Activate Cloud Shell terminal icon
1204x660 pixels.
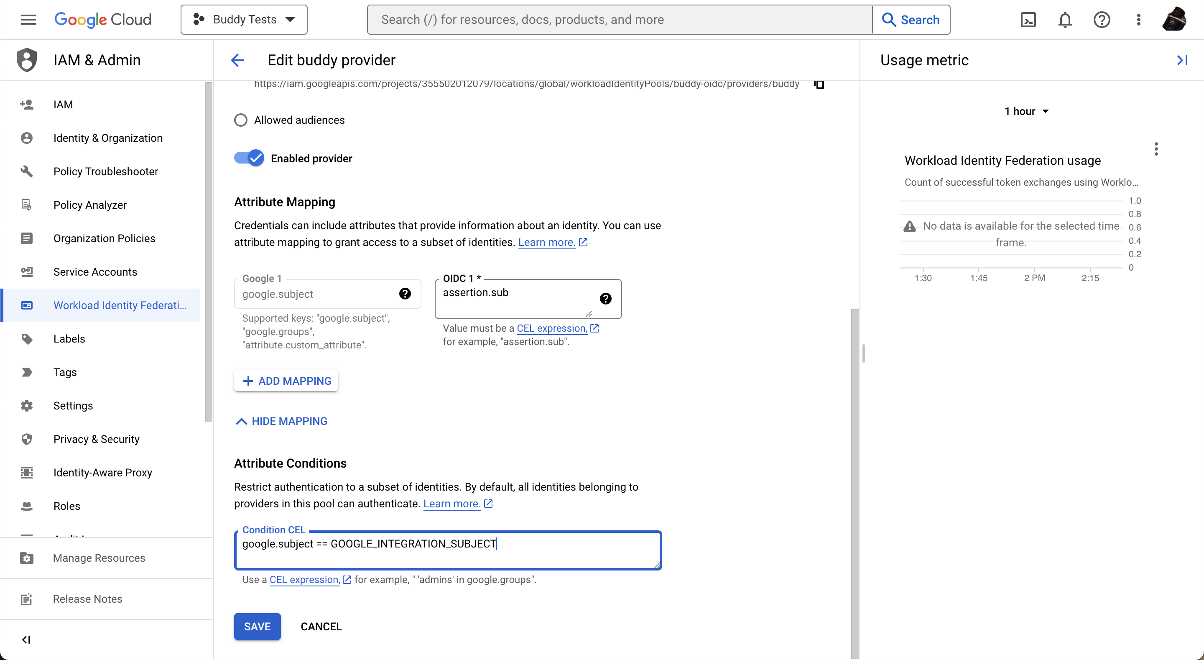click(x=1028, y=20)
